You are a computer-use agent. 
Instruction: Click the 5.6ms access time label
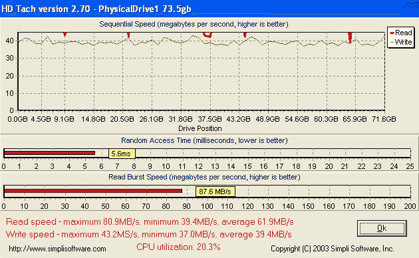click(122, 154)
